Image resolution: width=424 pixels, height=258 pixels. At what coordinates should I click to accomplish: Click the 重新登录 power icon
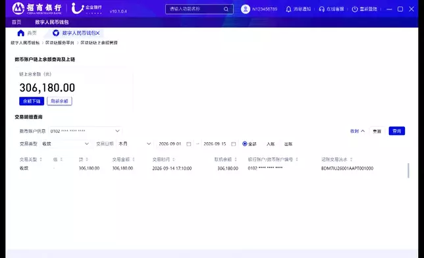(x=354, y=9)
